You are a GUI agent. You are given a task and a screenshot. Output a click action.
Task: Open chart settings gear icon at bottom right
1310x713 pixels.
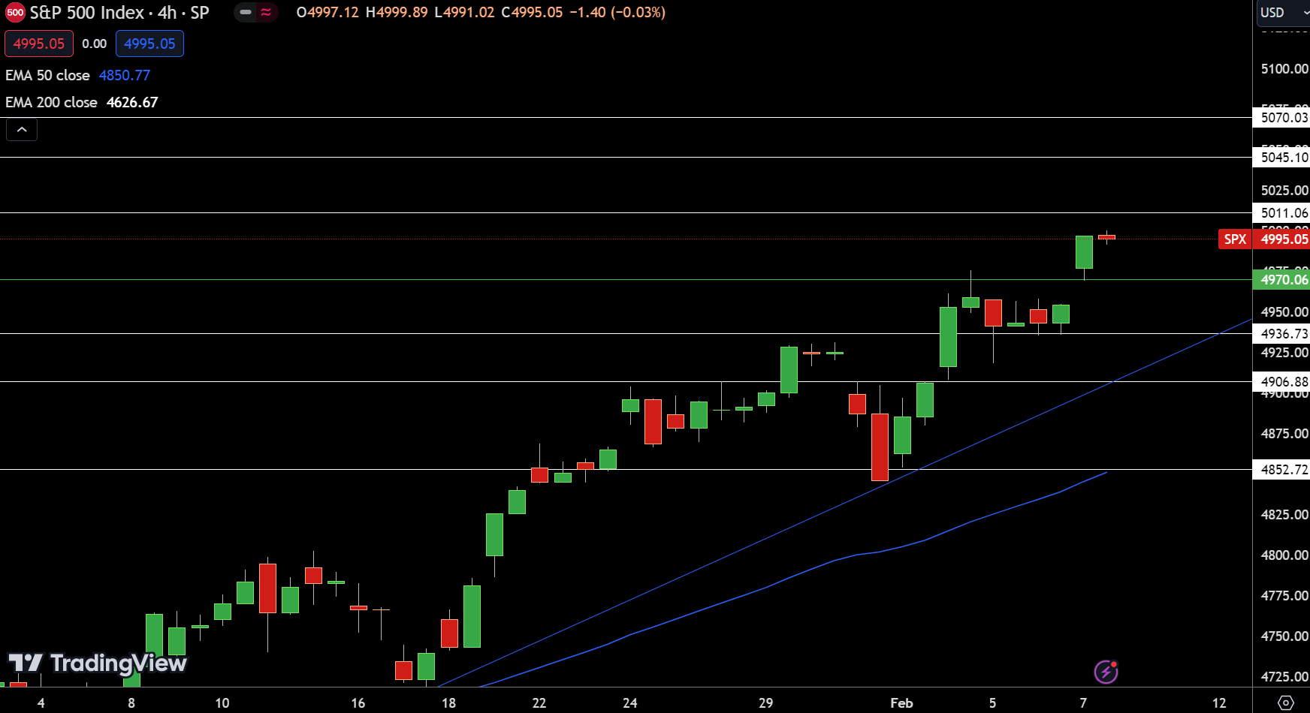point(1286,703)
